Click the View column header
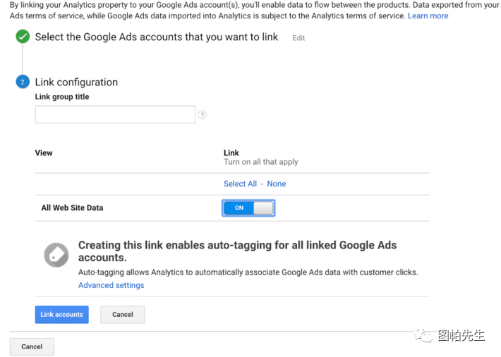Image resolution: width=501 pixels, height=357 pixels. 44,153
